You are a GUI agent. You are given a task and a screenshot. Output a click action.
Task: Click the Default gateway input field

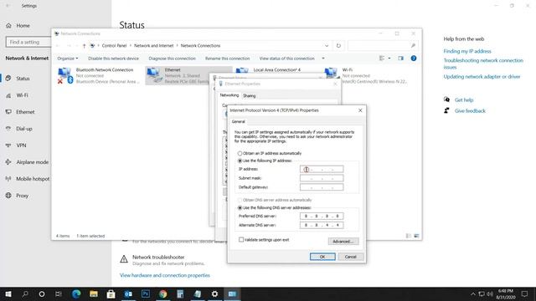[x=322, y=187]
